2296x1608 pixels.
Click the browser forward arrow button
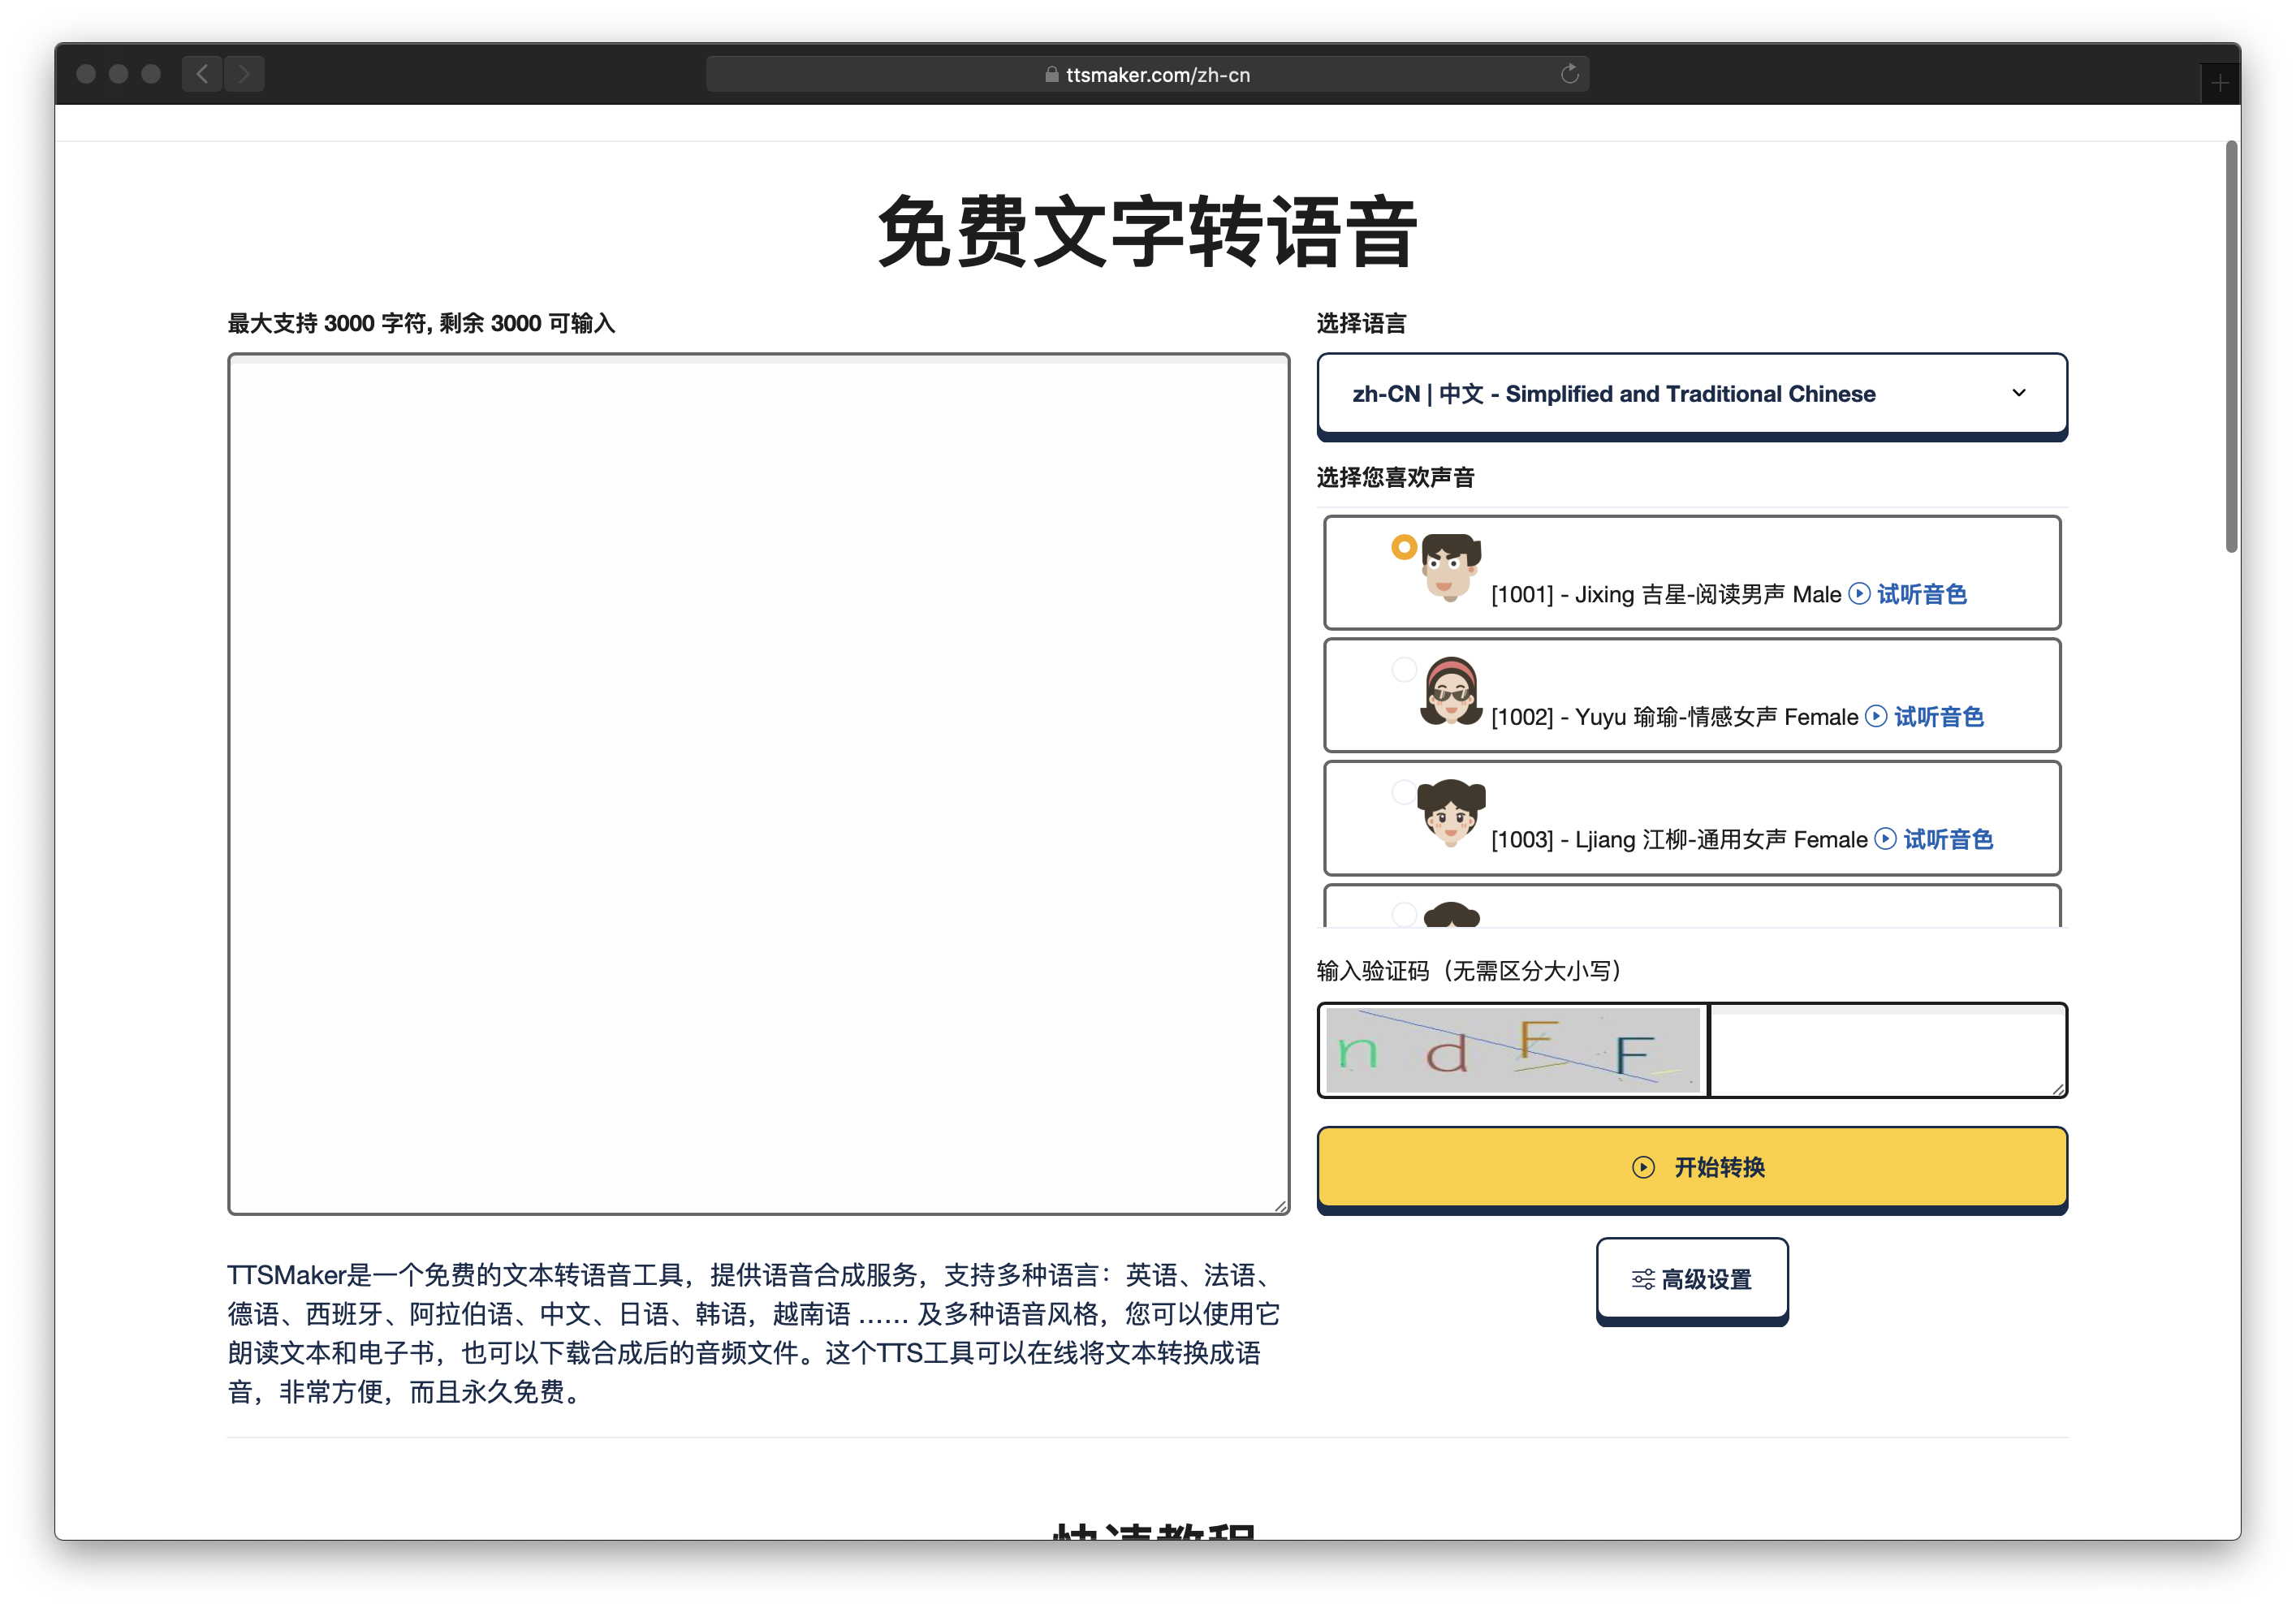(244, 74)
